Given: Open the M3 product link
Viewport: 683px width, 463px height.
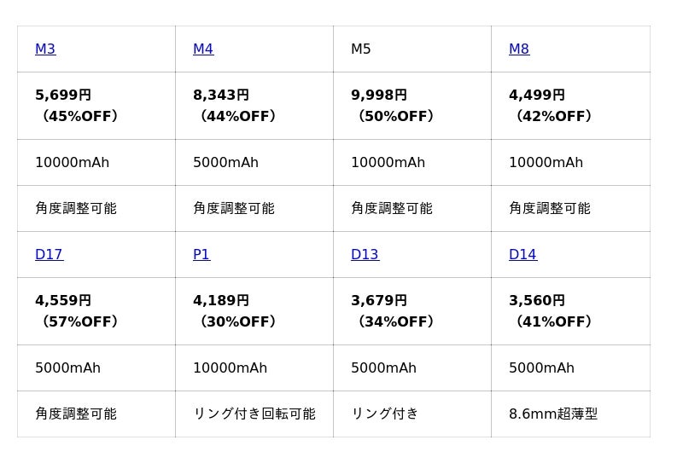Looking at the screenshot, I should [x=45, y=49].
